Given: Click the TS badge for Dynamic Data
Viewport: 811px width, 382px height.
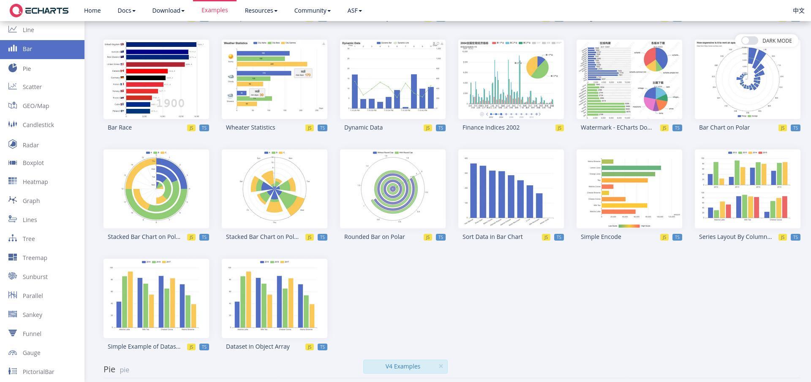Looking at the screenshot, I should [441, 128].
